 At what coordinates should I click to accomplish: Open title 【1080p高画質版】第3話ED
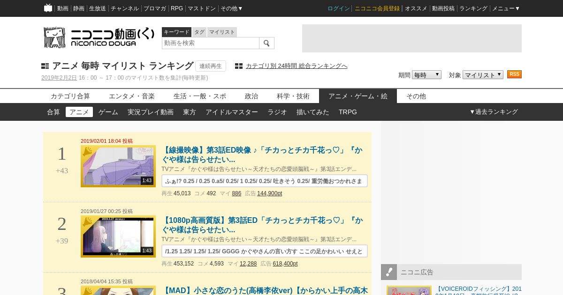coord(262,225)
